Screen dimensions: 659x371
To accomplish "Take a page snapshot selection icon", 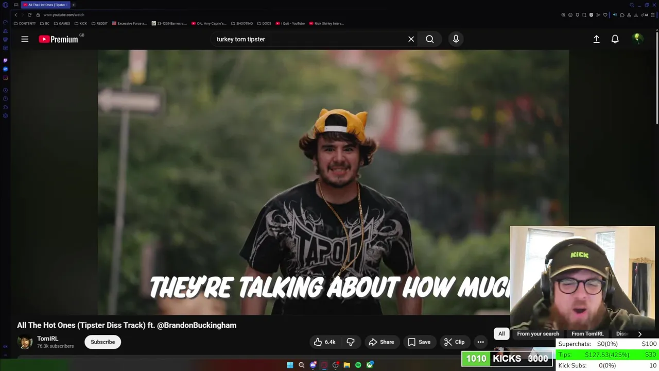I will [584, 15].
